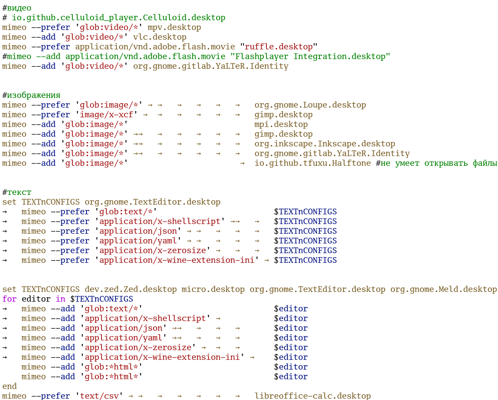Click the '#текст' comment heading

coord(17,192)
